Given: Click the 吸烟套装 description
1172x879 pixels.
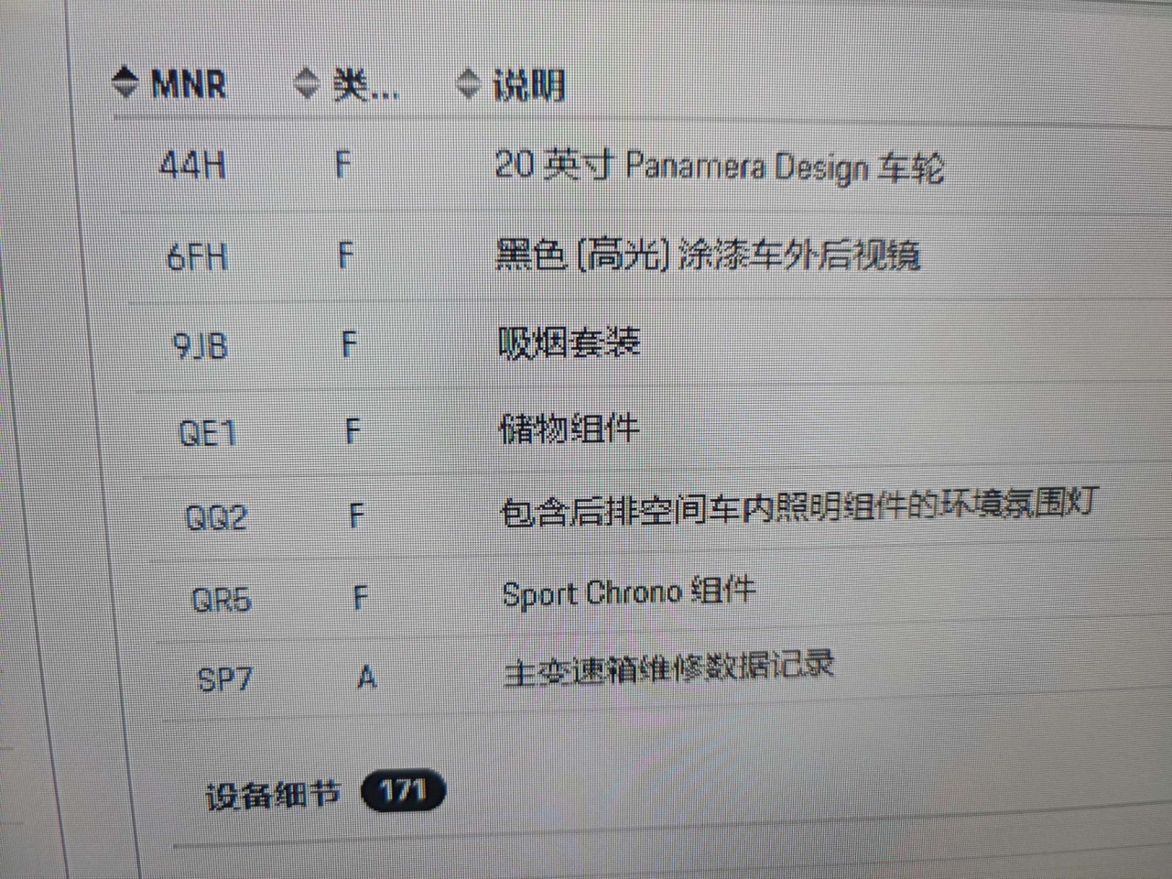Looking at the screenshot, I should (x=569, y=342).
